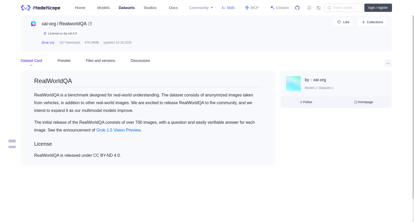Click the dataset avatar icon beside xai-org

(x=33, y=24)
